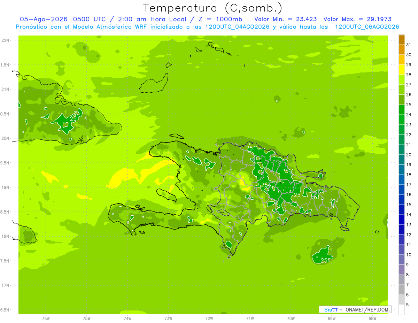Pick the dark blue legend color between 13 and 14

pos(402,220)
